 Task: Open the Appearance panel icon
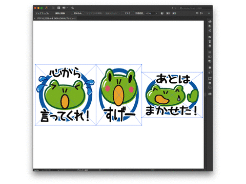[210, 67]
